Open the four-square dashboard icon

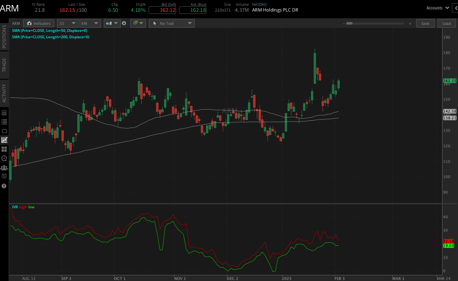click(x=4, y=149)
